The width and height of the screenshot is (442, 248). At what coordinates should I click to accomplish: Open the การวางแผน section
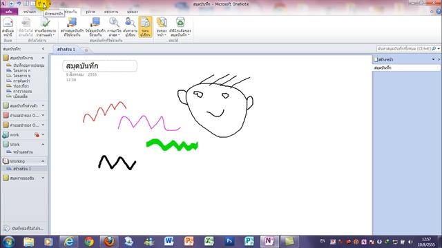click(19, 91)
